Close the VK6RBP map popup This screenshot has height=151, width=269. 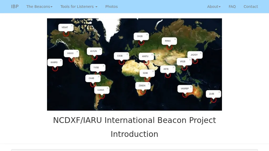pos(191,87)
